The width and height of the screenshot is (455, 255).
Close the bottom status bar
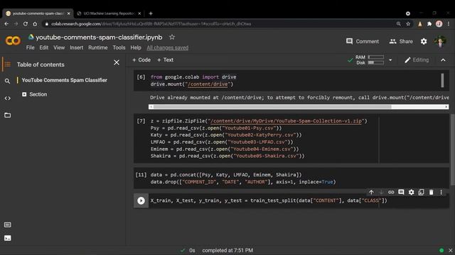pos(450,250)
